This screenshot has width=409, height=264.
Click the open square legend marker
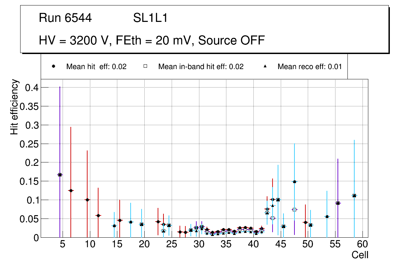coord(145,67)
